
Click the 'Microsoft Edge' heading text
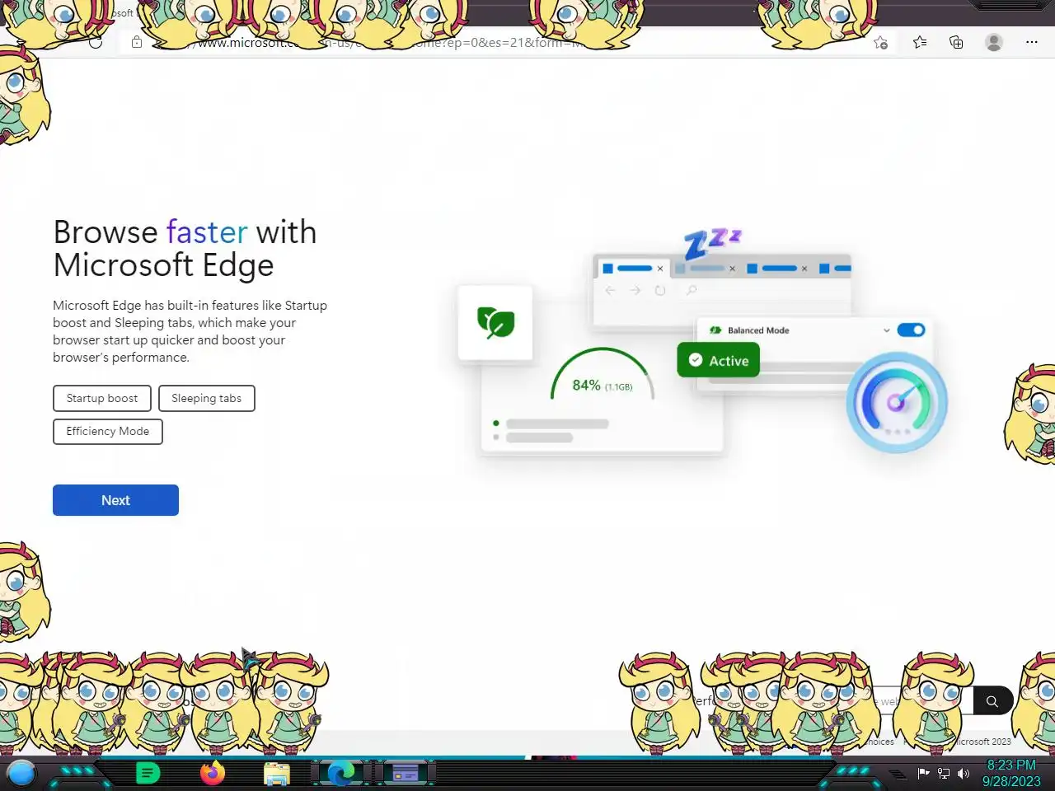pyautogui.click(x=163, y=265)
